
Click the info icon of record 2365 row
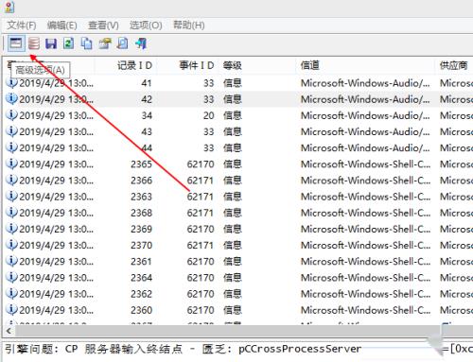(x=11, y=164)
